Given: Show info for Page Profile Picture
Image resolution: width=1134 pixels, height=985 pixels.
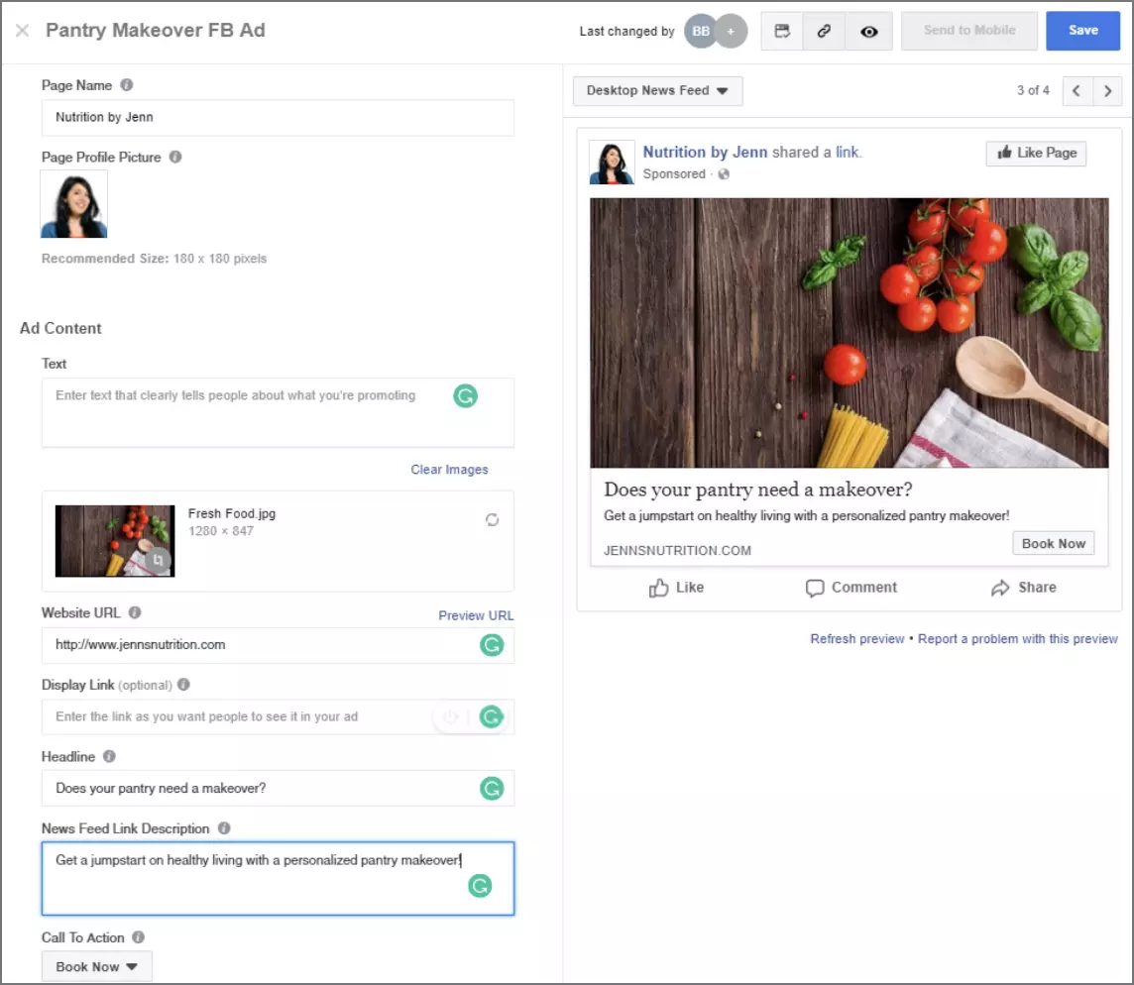Looking at the screenshot, I should click(x=175, y=157).
